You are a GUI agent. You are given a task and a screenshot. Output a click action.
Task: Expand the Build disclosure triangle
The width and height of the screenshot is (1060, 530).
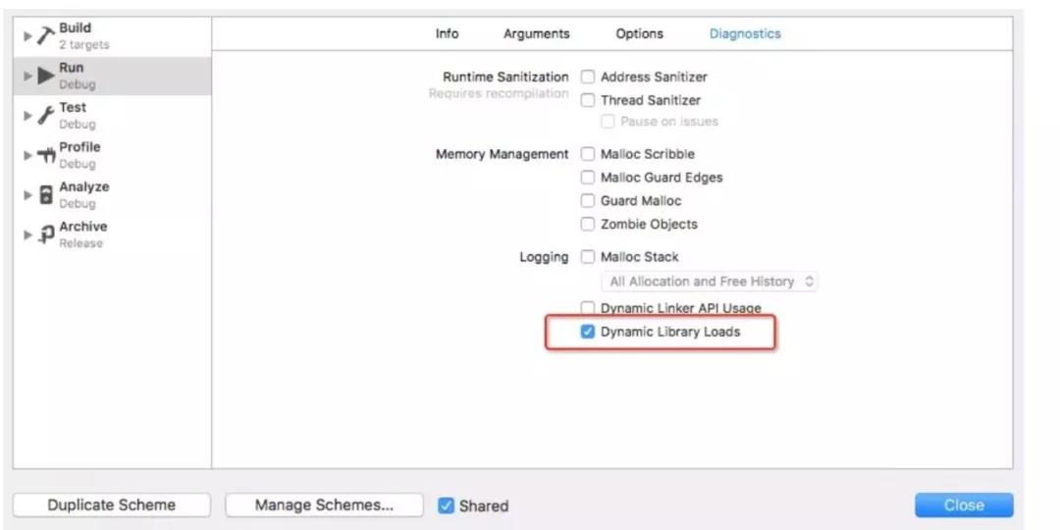[28, 36]
